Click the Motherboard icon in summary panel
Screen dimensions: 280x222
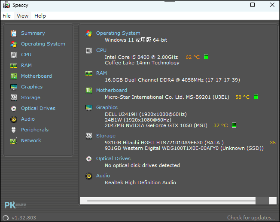pyautogui.click(x=89, y=91)
